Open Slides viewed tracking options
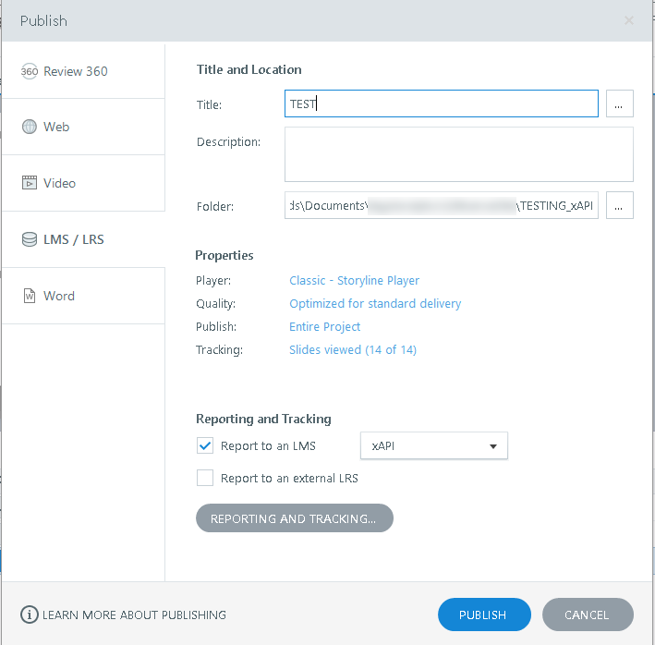This screenshot has height=645, width=655. coord(352,349)
